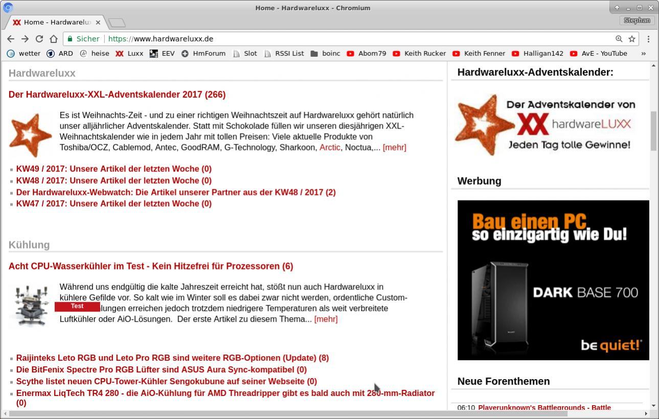Open the Chromium window menu icon in title bar
This screenshot has height=419, width=659.
click(x=8, y=8)
